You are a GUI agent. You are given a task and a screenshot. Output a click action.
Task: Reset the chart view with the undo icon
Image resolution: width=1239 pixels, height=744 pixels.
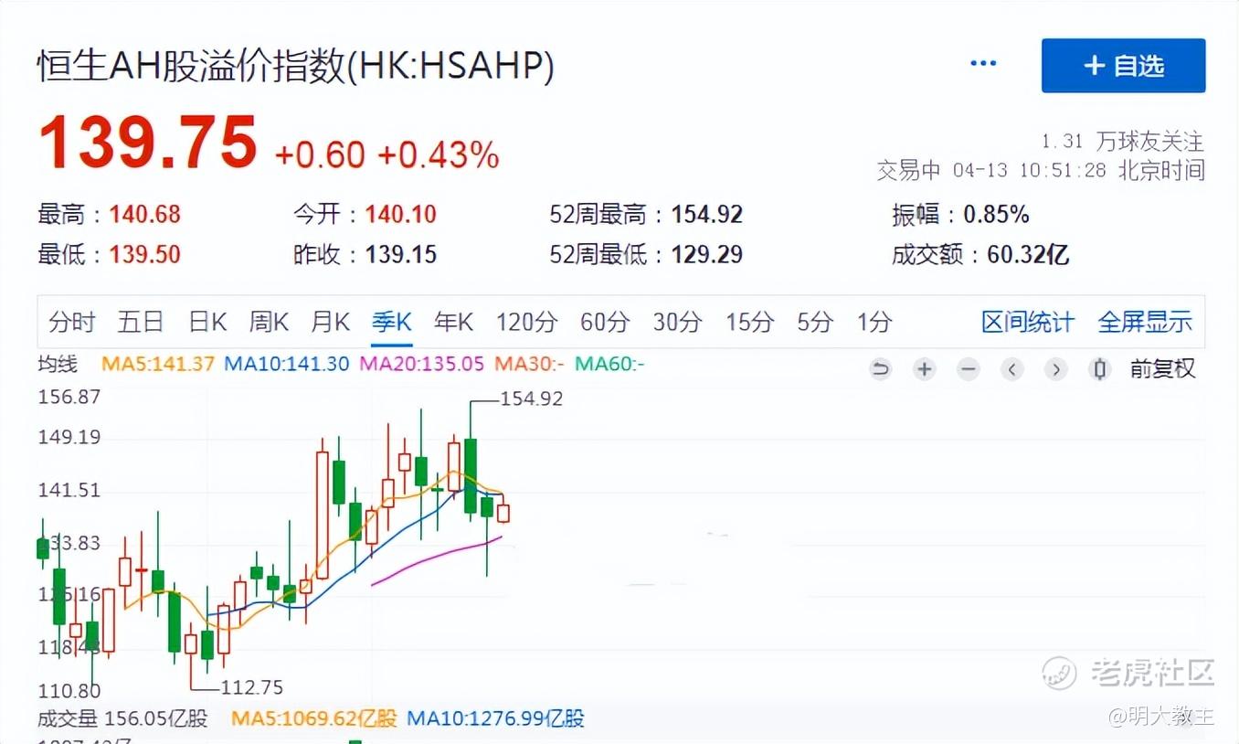pos(880,369)
